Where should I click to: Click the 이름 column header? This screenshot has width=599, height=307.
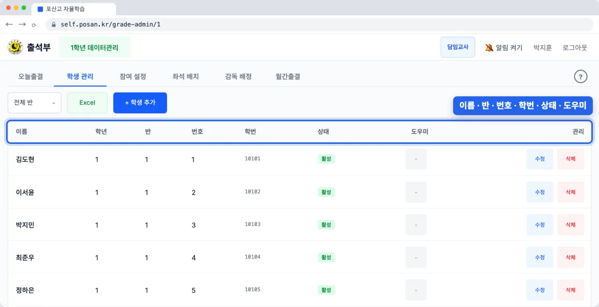(x=22, y=132)
